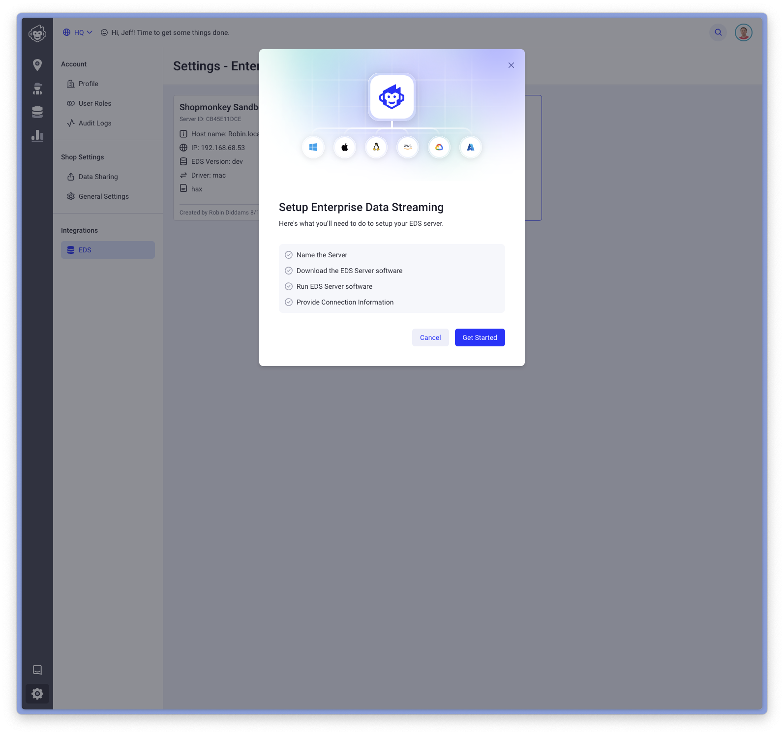Click the Shopmonkey logo tile in the dialog

(392, 97)
